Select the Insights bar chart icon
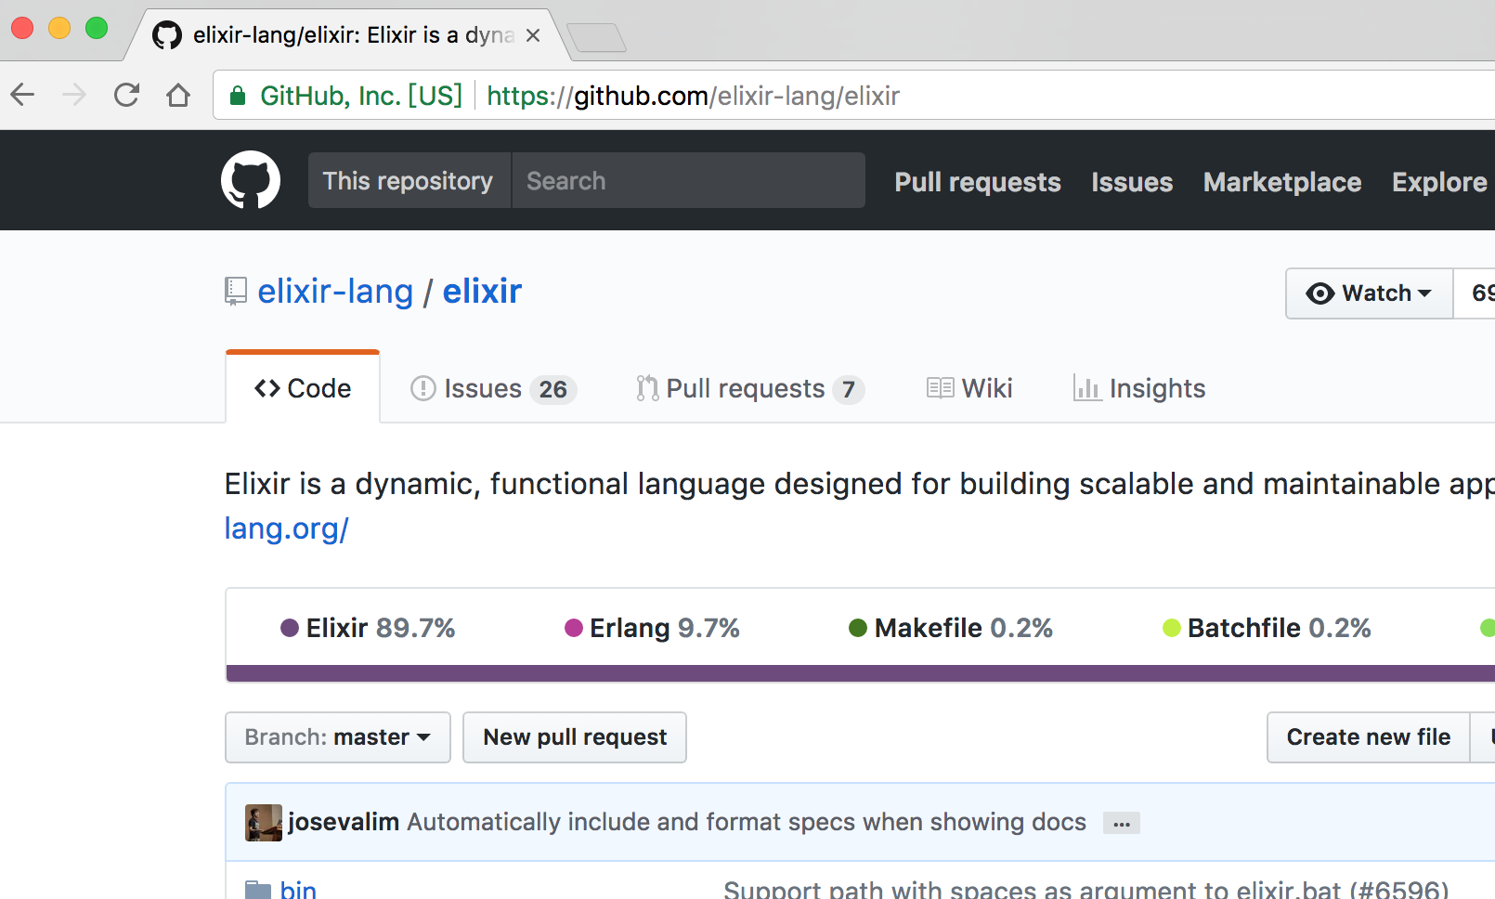Viewport: 1495px width, 899px height. (x=1086, y=388)
